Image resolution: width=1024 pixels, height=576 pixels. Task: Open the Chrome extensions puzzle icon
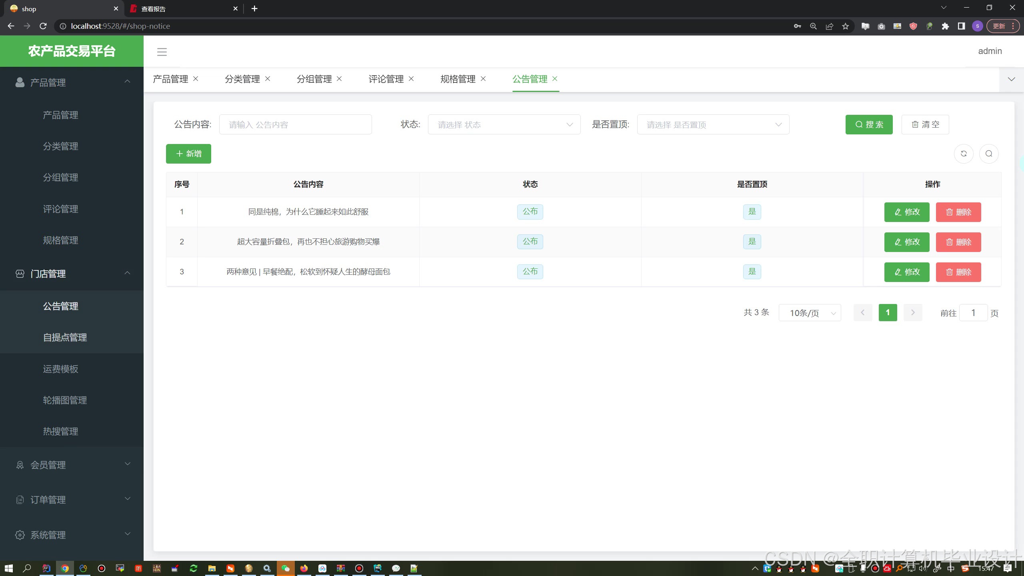[x=945, y=26]
